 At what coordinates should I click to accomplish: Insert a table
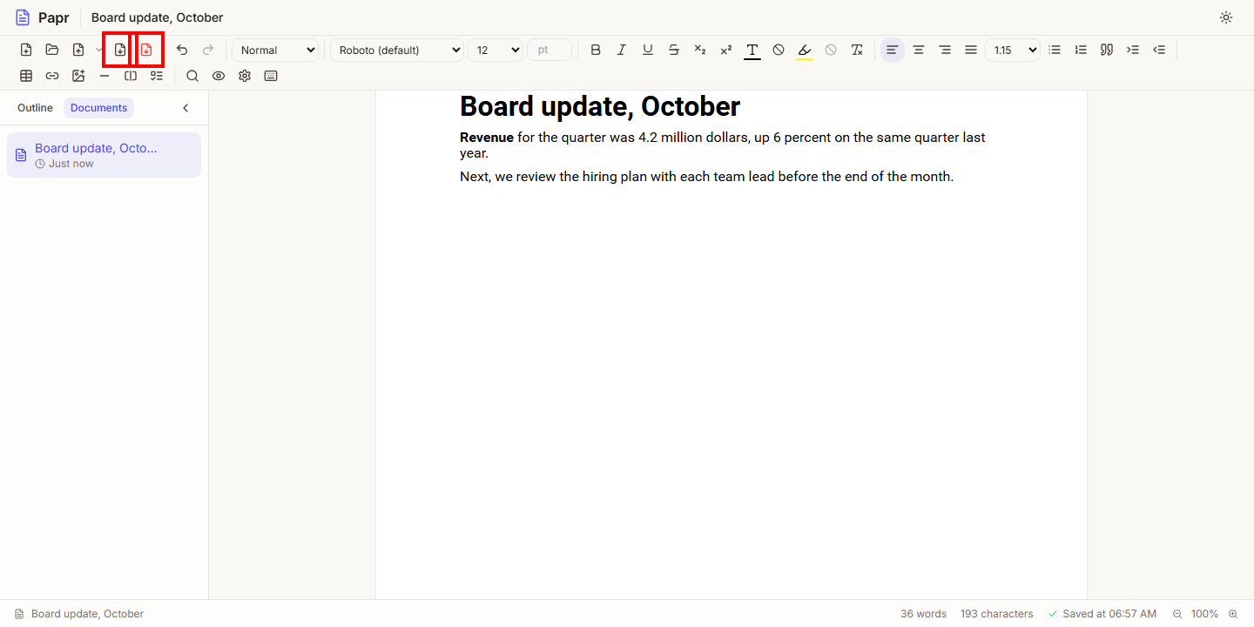tap(26, 76)
